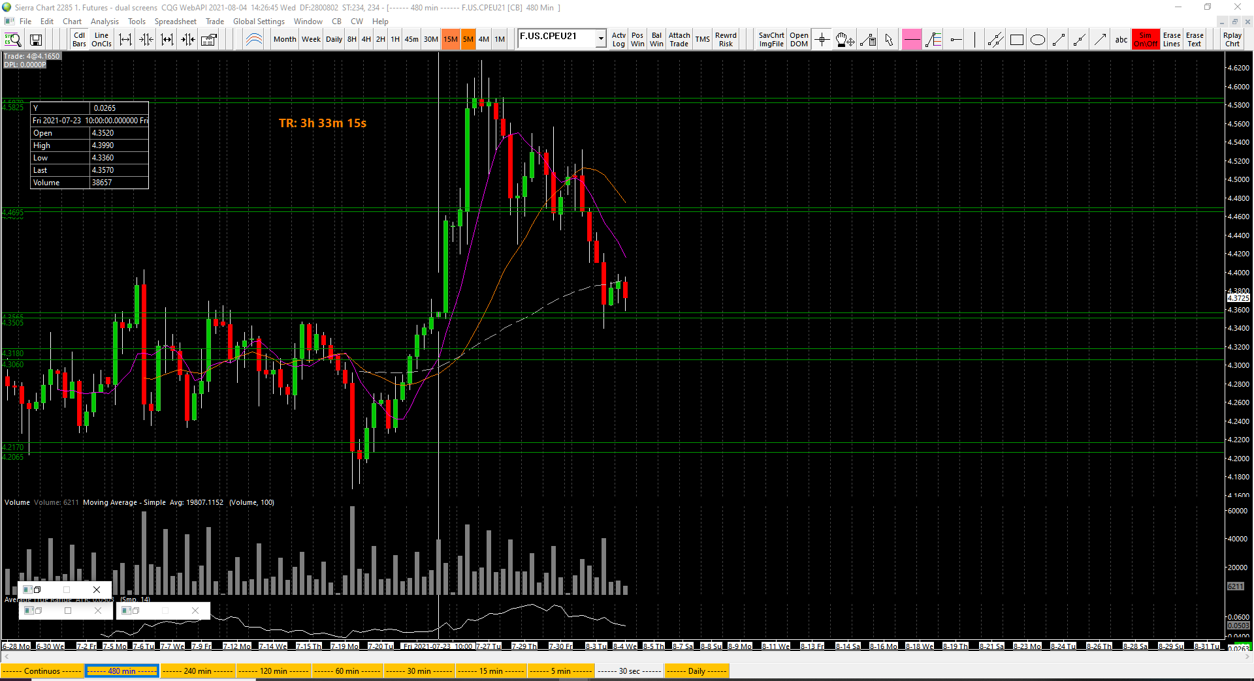Viewport: 1254px width, 681px height.
Task: Toggle Line OnCls chart mode
Action: tap(101, 40)
